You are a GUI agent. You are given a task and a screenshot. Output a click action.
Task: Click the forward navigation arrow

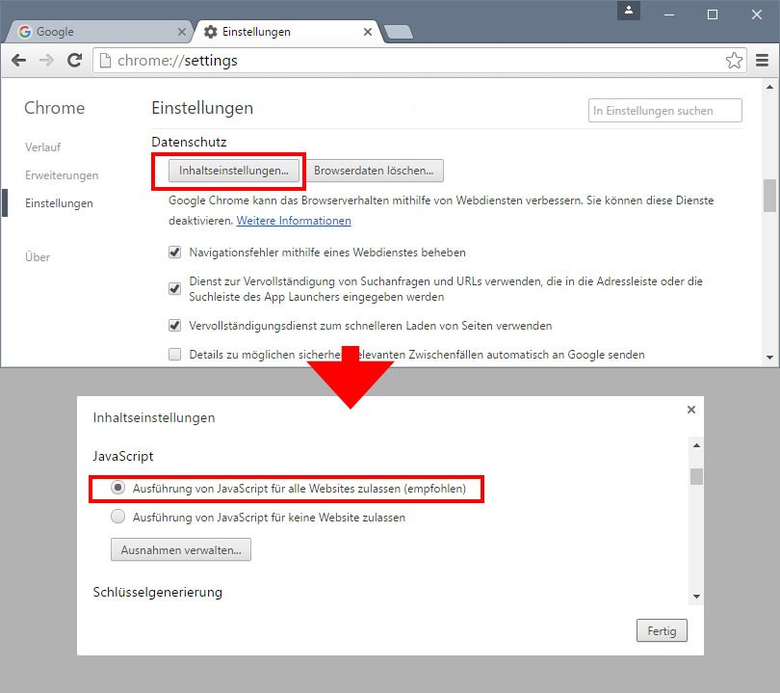click(x=46, y=61)
